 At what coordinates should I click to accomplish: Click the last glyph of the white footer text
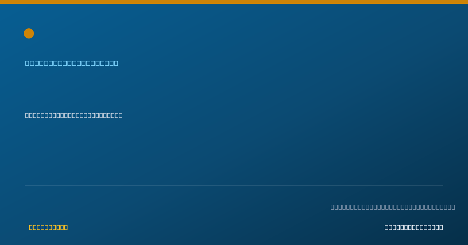tap(441, 227)
